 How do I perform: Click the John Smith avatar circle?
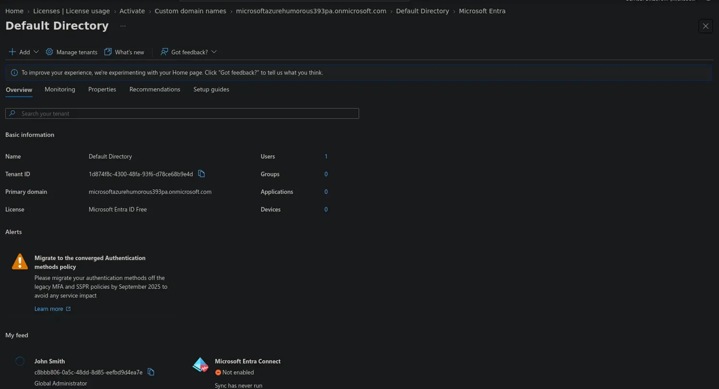[x=20, y=361]
